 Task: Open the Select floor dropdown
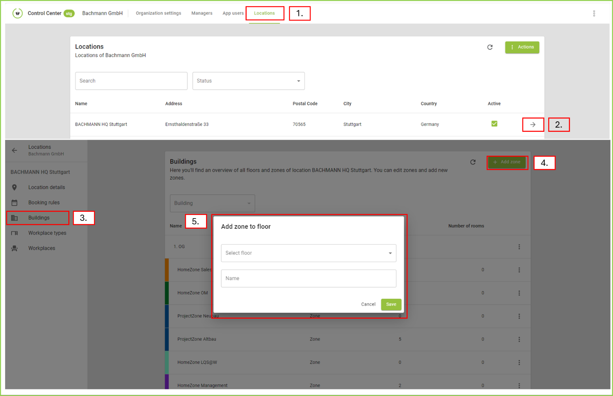click(308, 253)
